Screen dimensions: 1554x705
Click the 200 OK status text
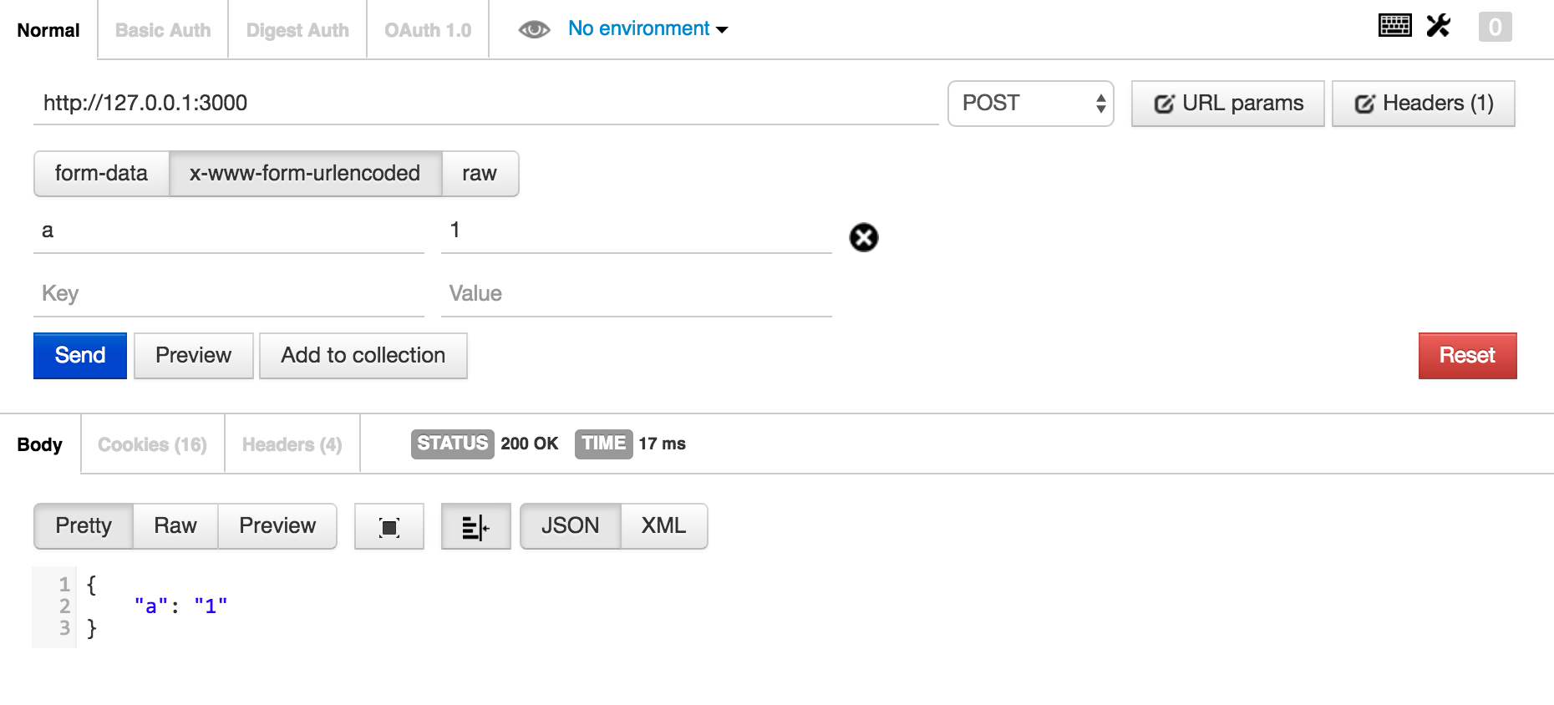[530, 444]
